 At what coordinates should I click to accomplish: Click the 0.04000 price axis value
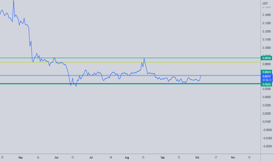click(x=266, y=97)
